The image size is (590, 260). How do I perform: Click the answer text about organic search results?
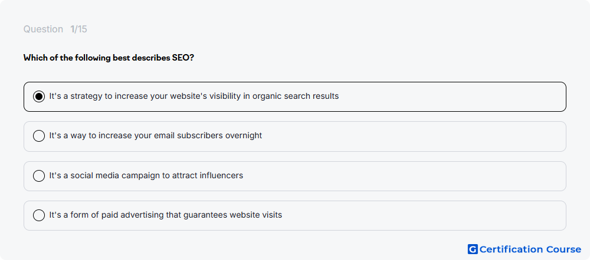tap(194, 96)
